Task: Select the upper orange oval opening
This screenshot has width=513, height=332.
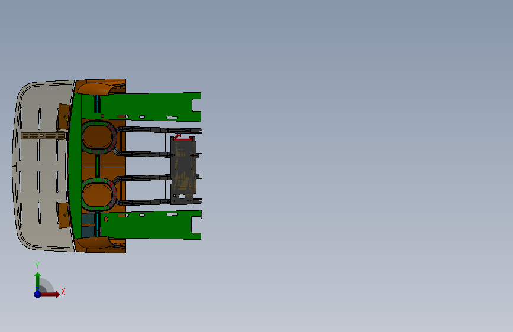Action: coord(97,136)
